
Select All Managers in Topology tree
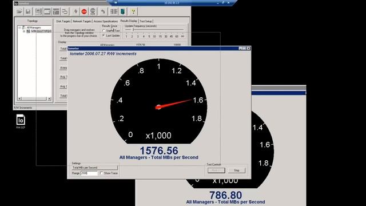tap(34, 27)
